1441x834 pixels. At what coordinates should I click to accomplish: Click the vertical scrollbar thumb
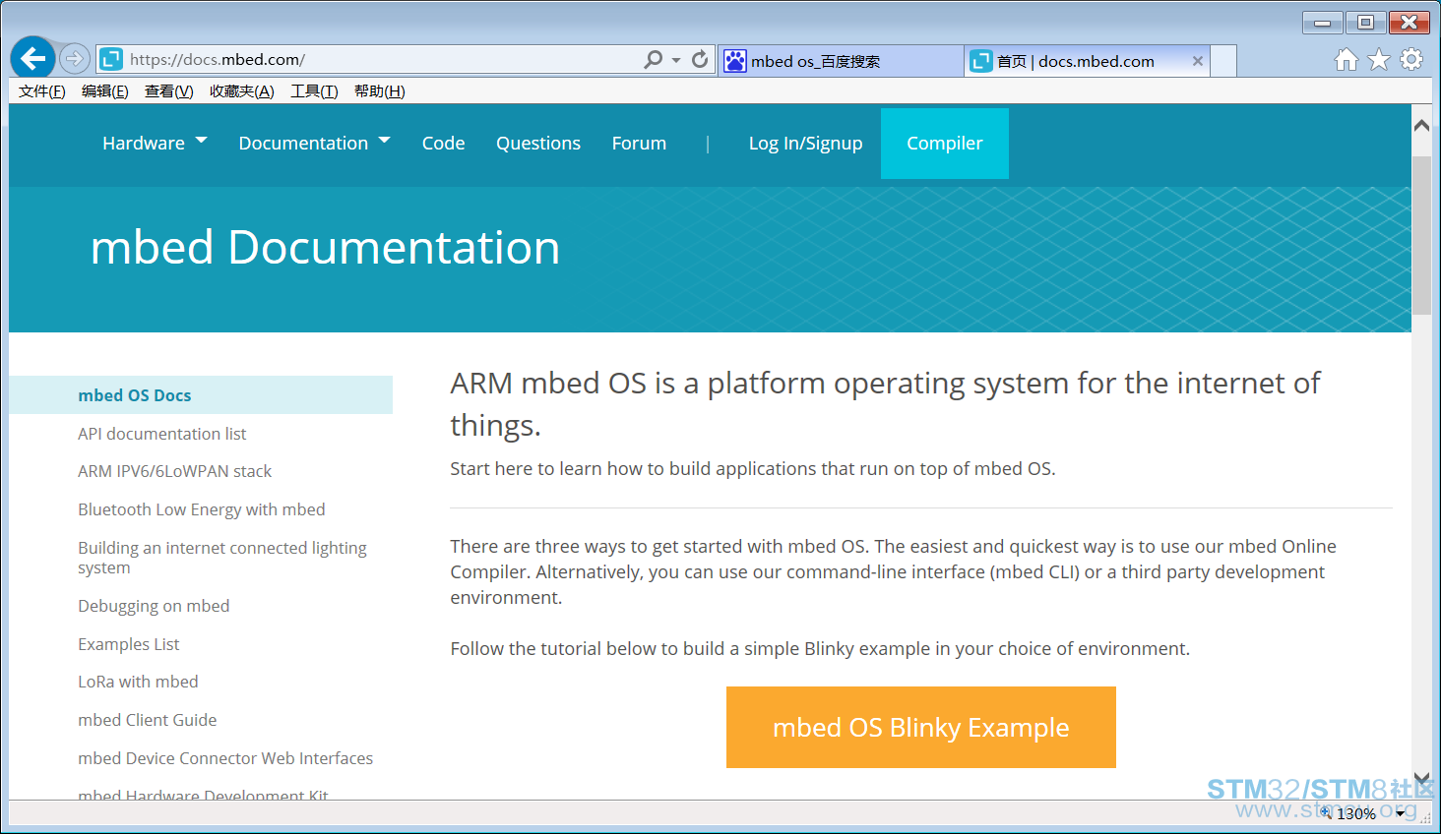[x=1421, y=235]
